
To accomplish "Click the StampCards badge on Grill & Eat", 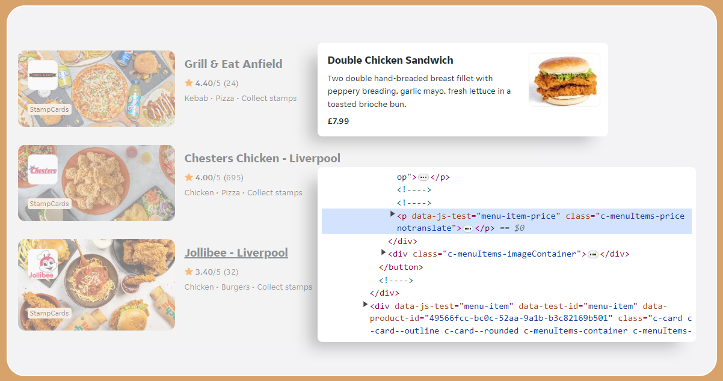I will 50,109.
